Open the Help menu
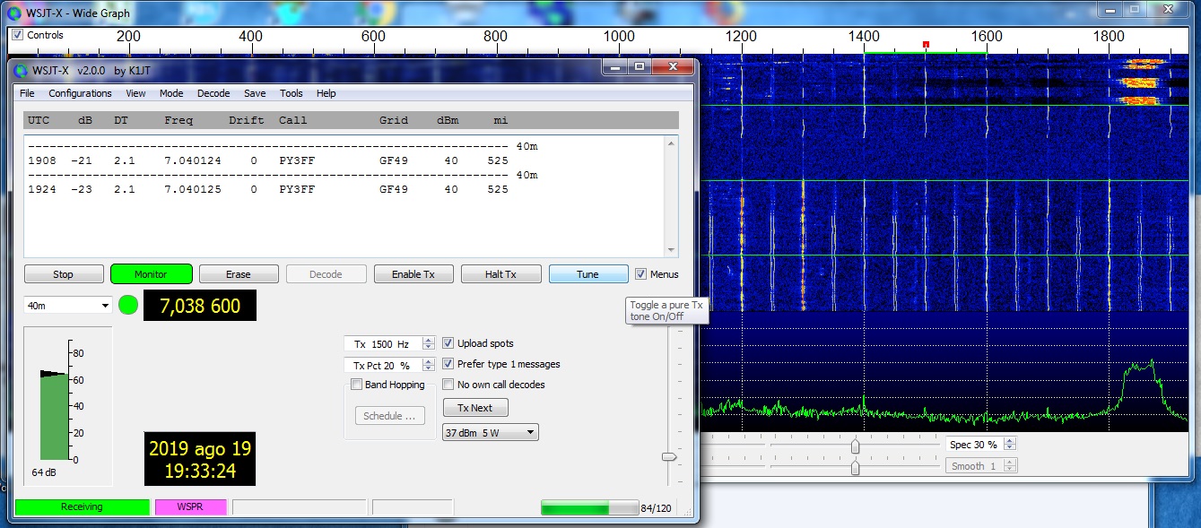Image resolution: width=1201 pixels, height=528 pixels. pos(326,93)
